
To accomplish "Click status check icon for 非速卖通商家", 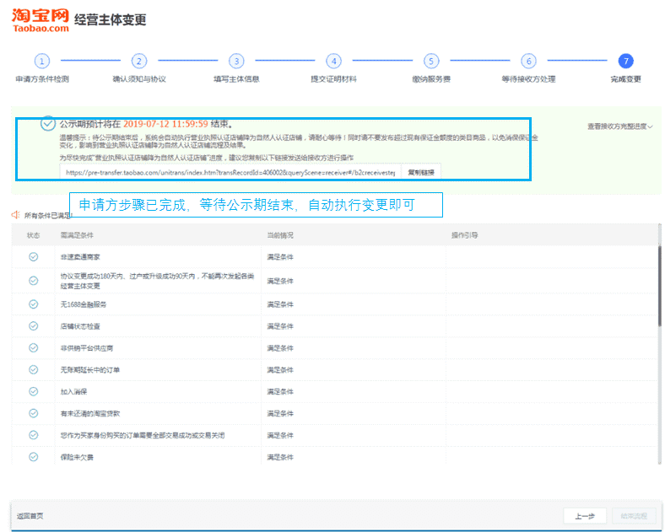I will tap(34, 256).
